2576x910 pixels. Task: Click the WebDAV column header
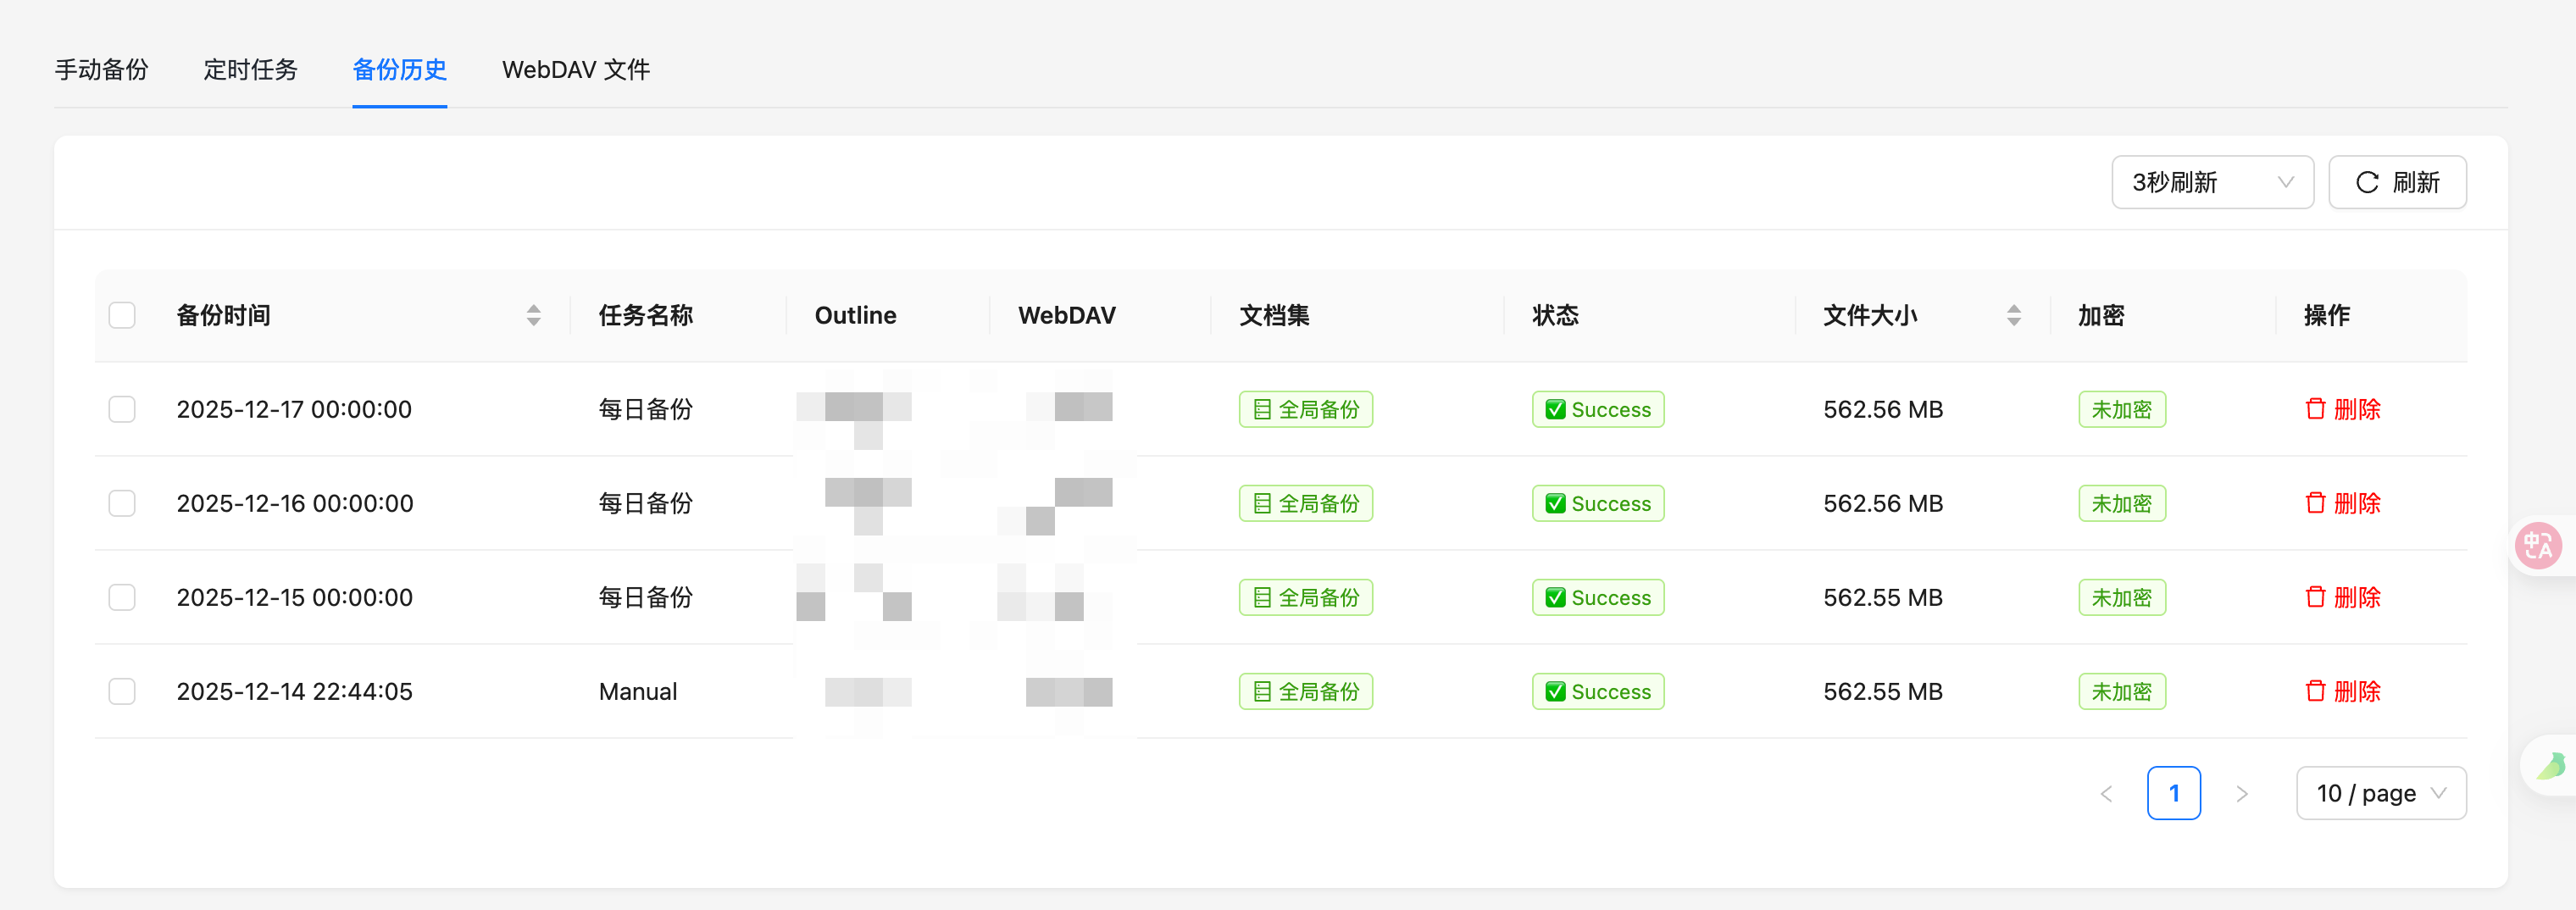[x=1066, y=315]
